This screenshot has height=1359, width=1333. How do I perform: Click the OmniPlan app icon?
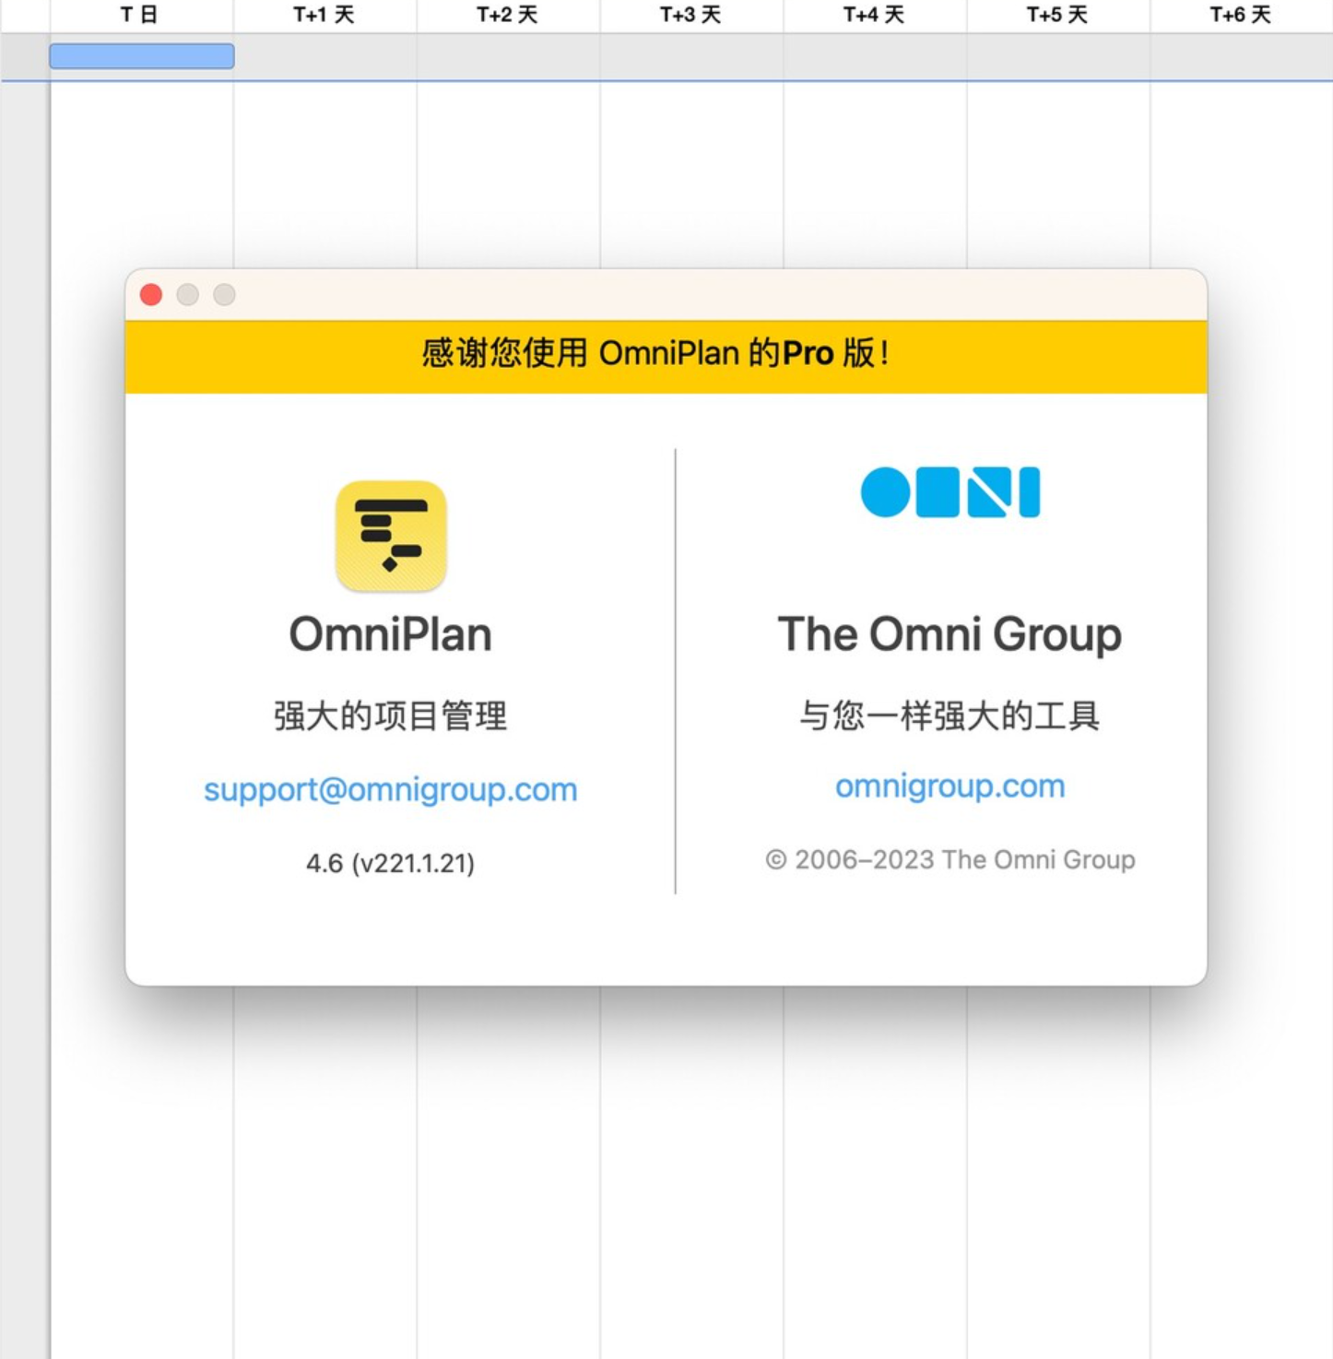pos(391,536)
